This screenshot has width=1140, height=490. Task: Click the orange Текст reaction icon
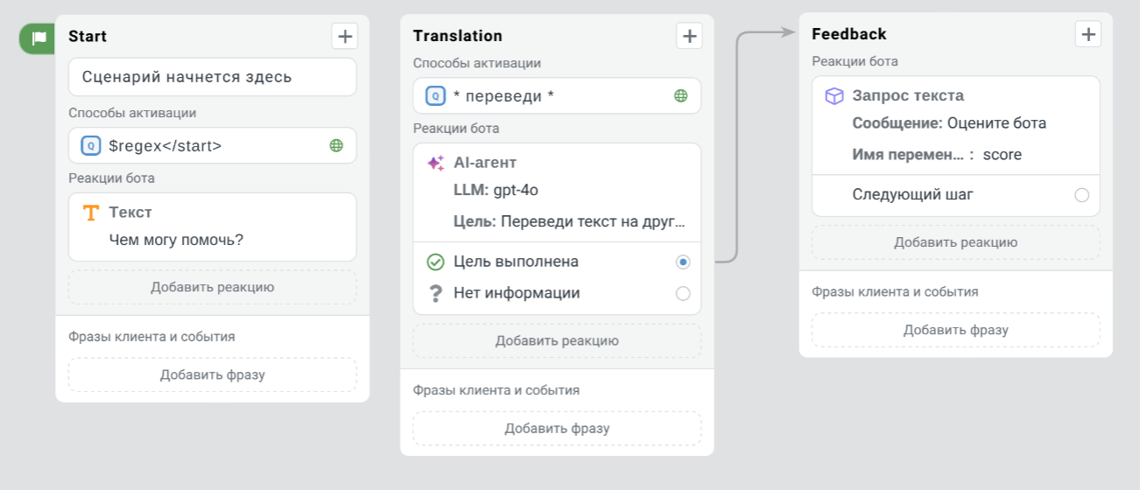point(91,213)
